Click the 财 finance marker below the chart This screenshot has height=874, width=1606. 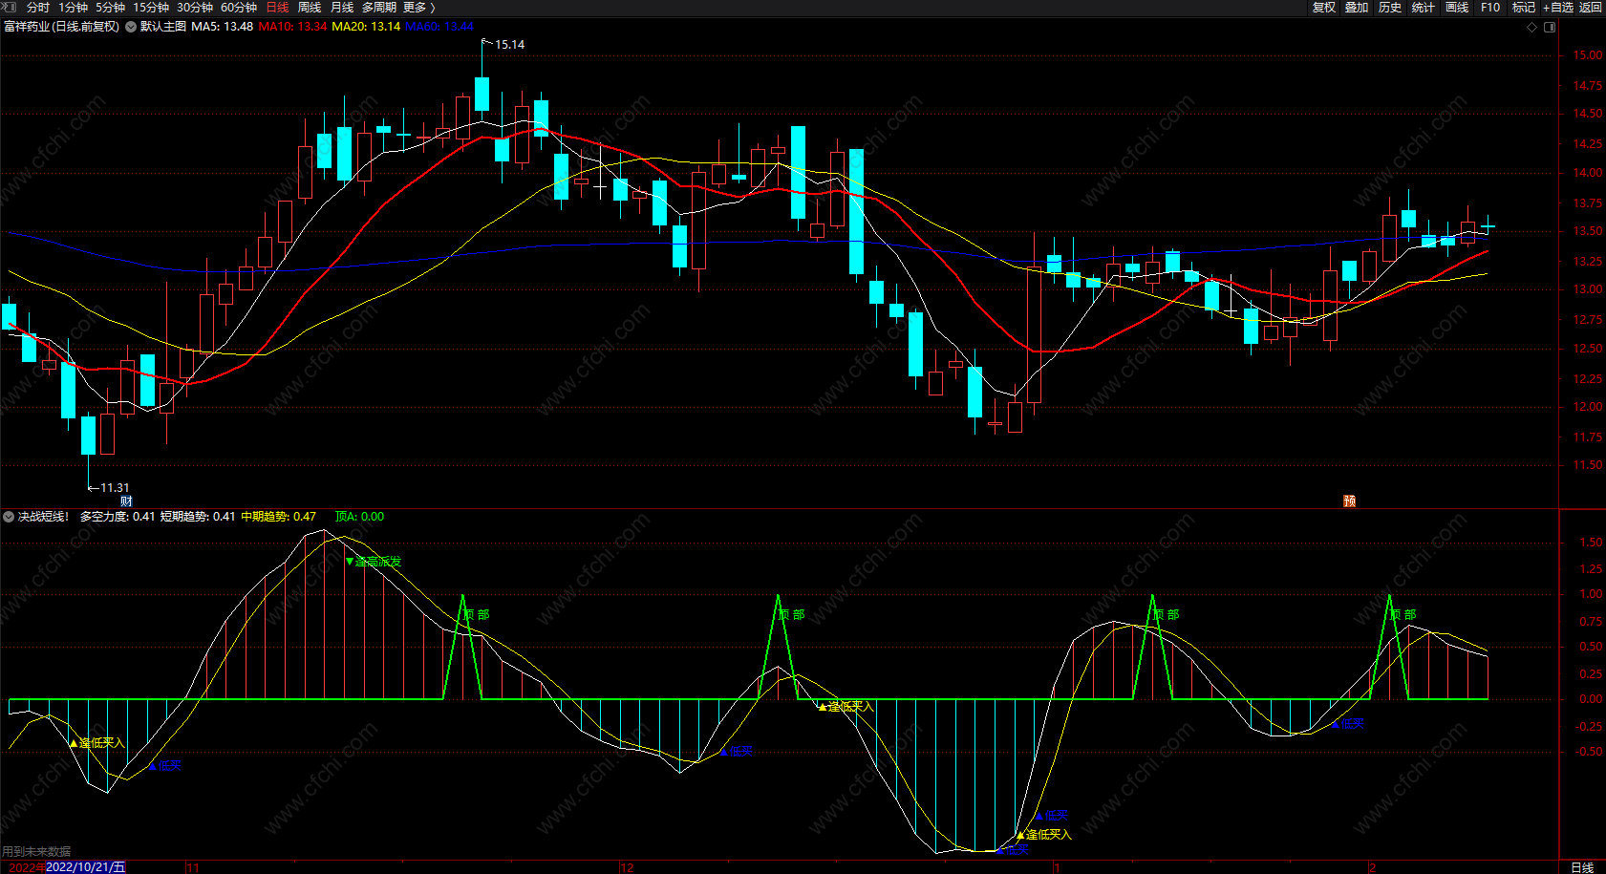click(126, 501)
